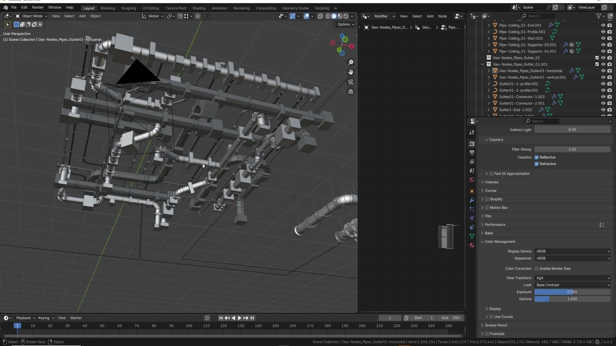The width and height of the screenshot is (616, 346).
Task: Switch to the Geometry Nodes workspace tab
Action: pyautogui.click(x=295, y=8)
